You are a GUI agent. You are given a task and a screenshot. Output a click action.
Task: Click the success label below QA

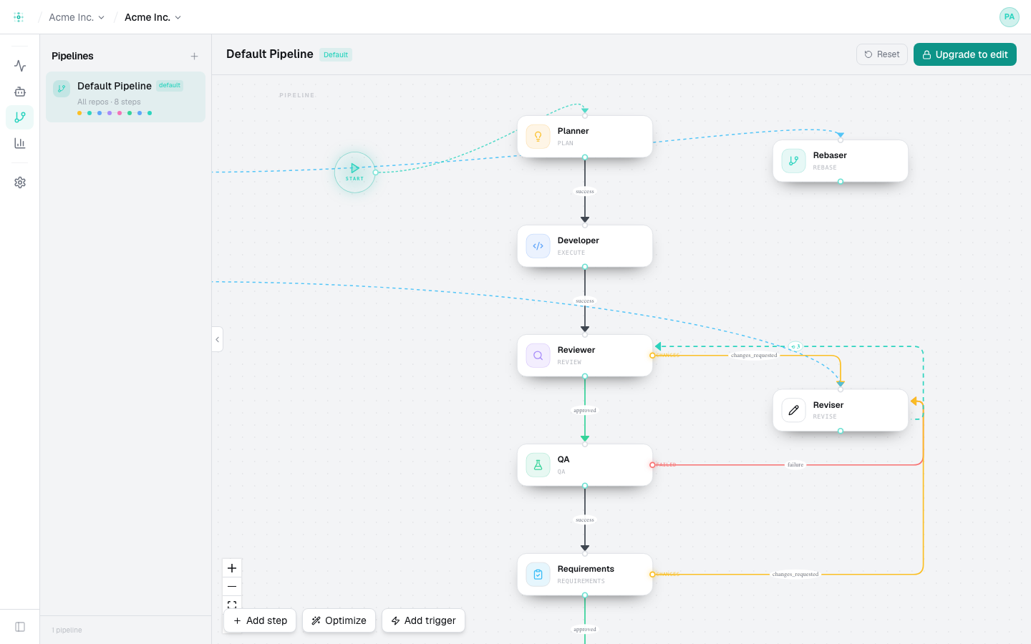[585, 520]
